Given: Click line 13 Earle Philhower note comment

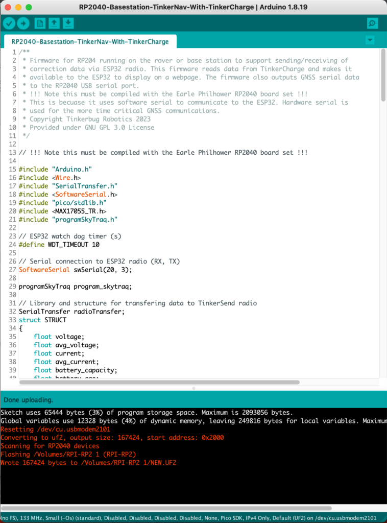Looking at the screenshot, I should point(163,152).
